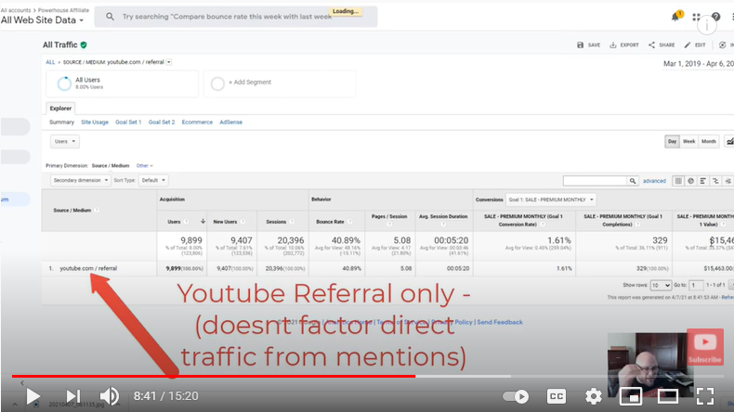Image resolution: width=734 pixels, height=412 pixels.
Task: Set chart granularity to Day
Action: coord(672,141)
